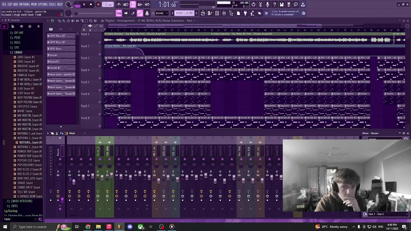Select pattern 'more layers - Serum #5' in picker
The width and height of the screenshot is (411, 231).
[x=61, y=94]
